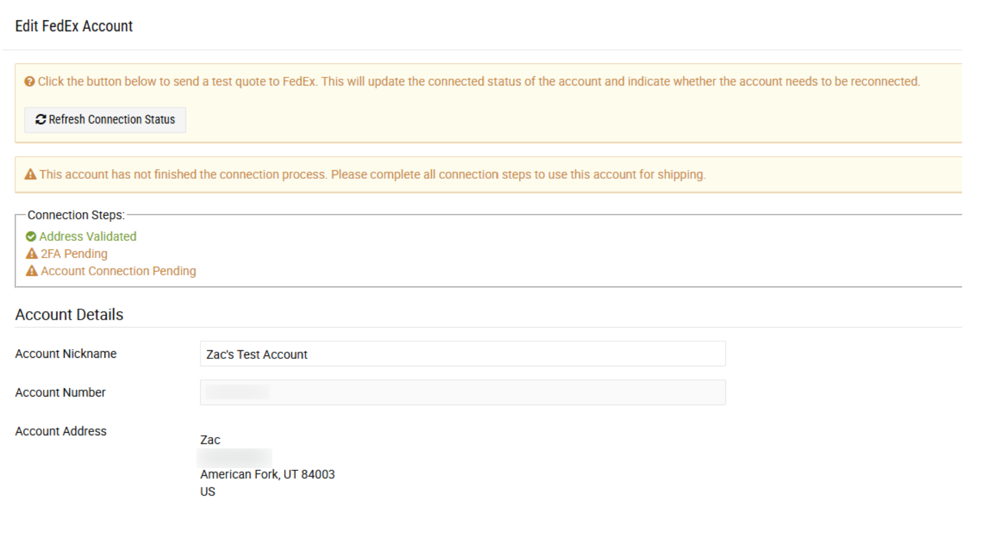
Task: Click the question mark help icon
Action: pyautogui.click(x=30, y=82)
